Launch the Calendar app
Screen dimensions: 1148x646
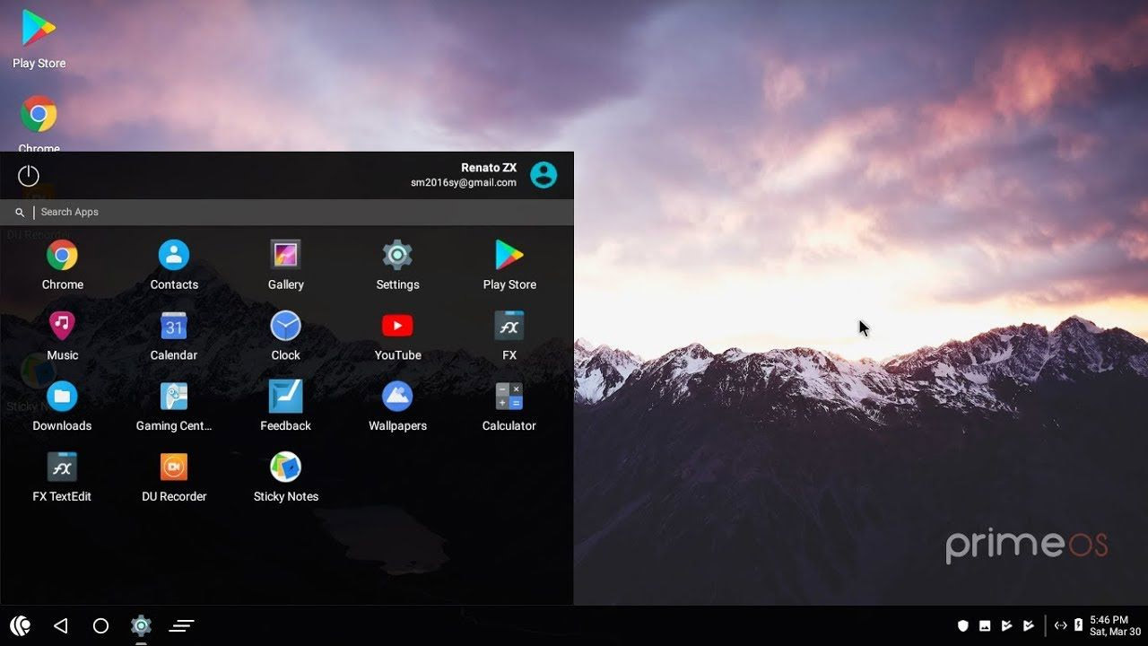point(174,336)
